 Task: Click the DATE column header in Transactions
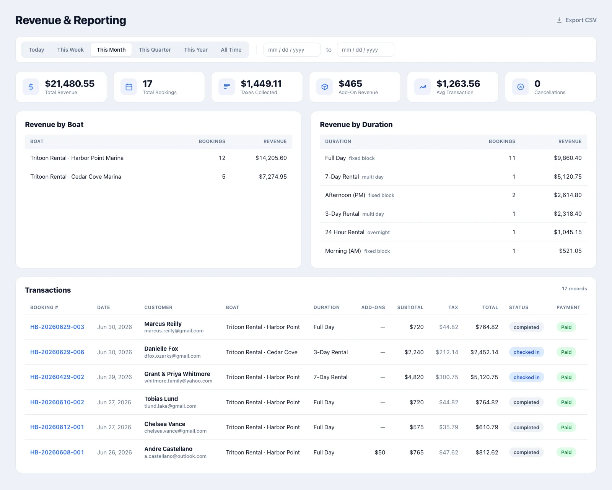104,308
